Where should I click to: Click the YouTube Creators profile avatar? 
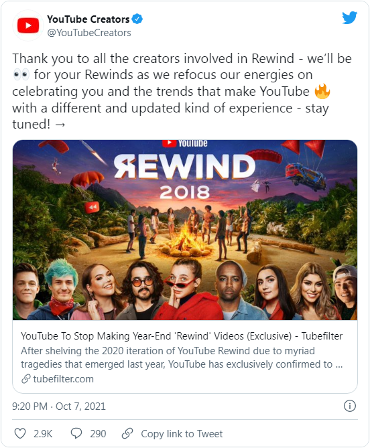pos(28,25)
